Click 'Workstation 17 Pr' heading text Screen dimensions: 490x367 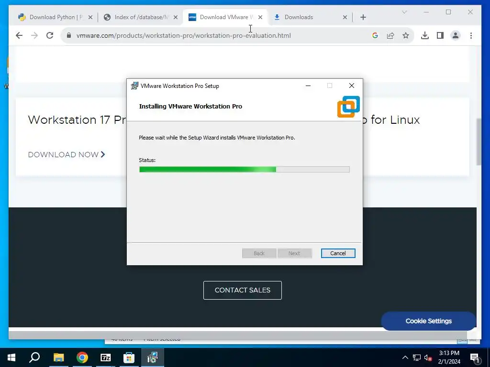(x=77, y=120)
